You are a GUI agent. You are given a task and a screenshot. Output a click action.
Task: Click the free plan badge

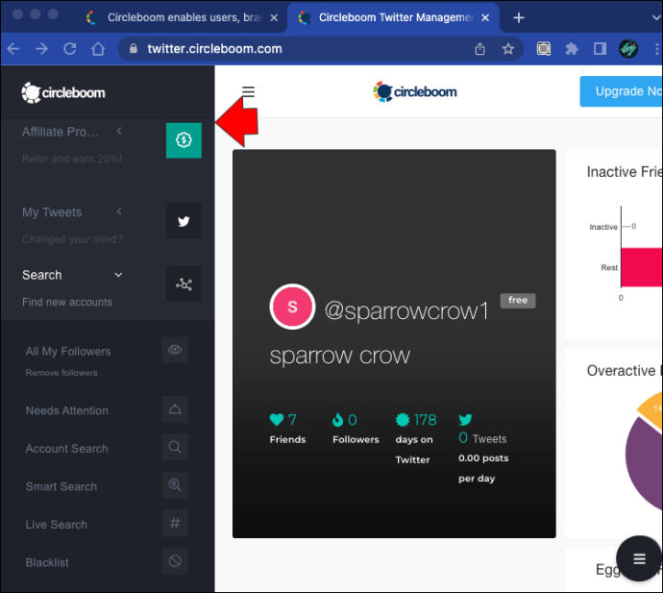coord(518,300)
